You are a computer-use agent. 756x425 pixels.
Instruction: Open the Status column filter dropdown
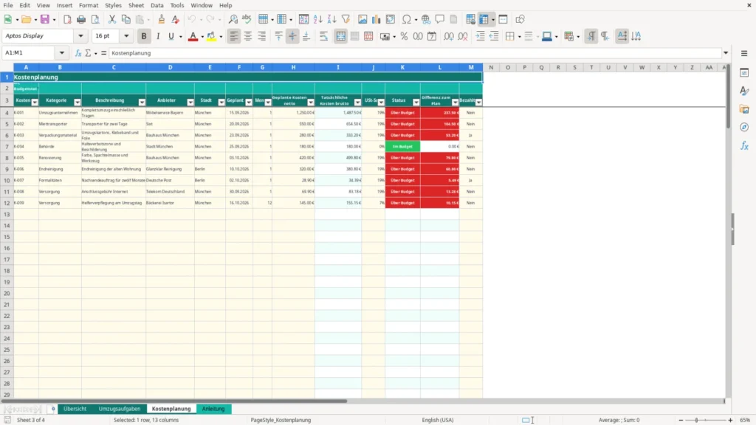click(x=416, y=102)
